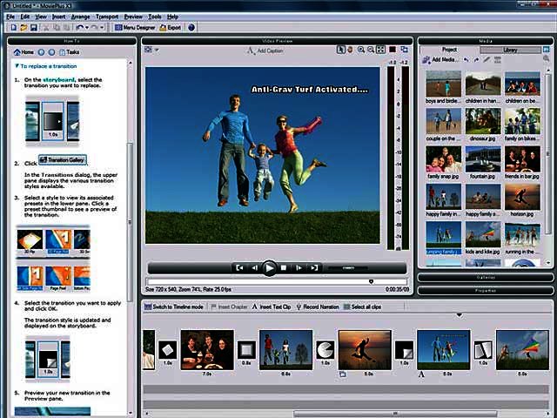
Task: Expand the Properties panel
Action: tap(487, 290)
